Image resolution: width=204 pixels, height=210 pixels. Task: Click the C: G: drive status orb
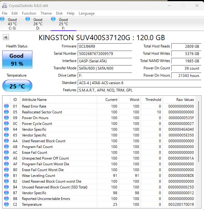[2, 19]
